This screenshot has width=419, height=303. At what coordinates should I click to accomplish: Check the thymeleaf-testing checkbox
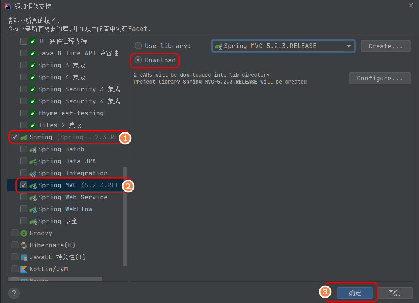click(x=24, y=113)
